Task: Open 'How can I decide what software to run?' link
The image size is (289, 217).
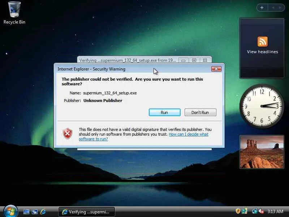Action: (x=143, y=137)
